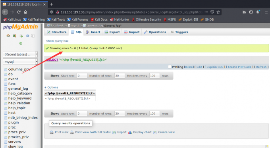Toggle the Profiling checkbox
Screen dimensions: 270x148
[170, 67]
